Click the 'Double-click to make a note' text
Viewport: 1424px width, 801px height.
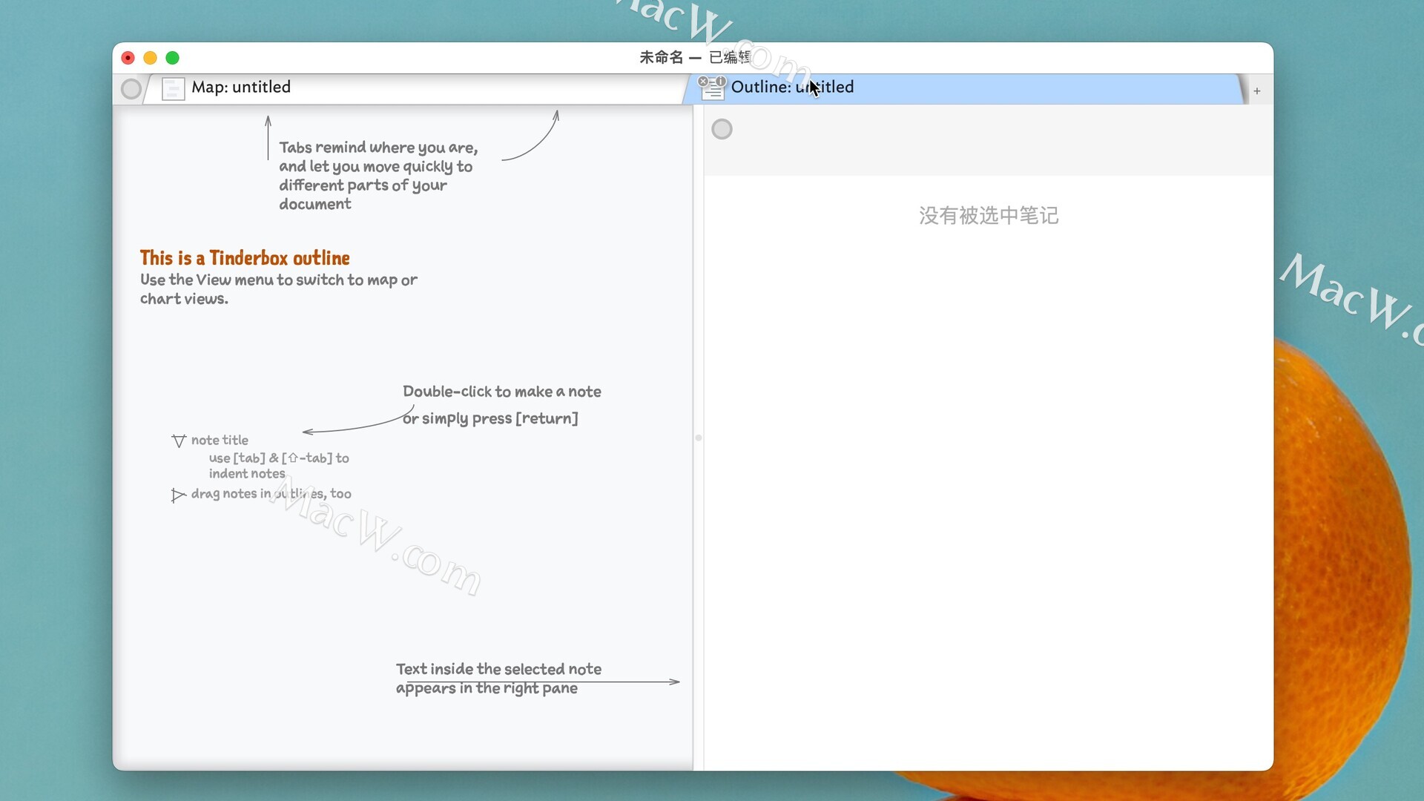pyautogui.click(x=502, y=392)
